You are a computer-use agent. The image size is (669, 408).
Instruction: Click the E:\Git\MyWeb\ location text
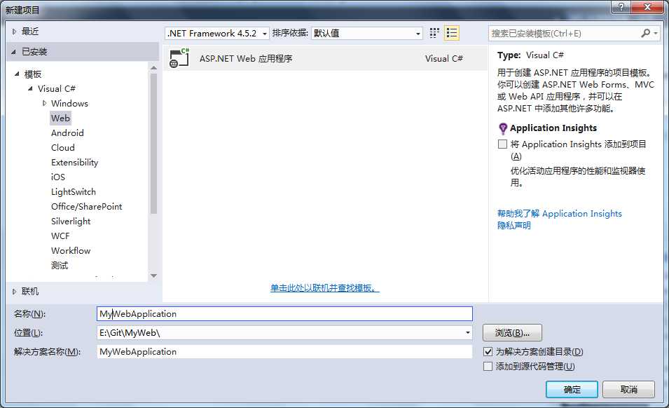click(x=130, y=333)
